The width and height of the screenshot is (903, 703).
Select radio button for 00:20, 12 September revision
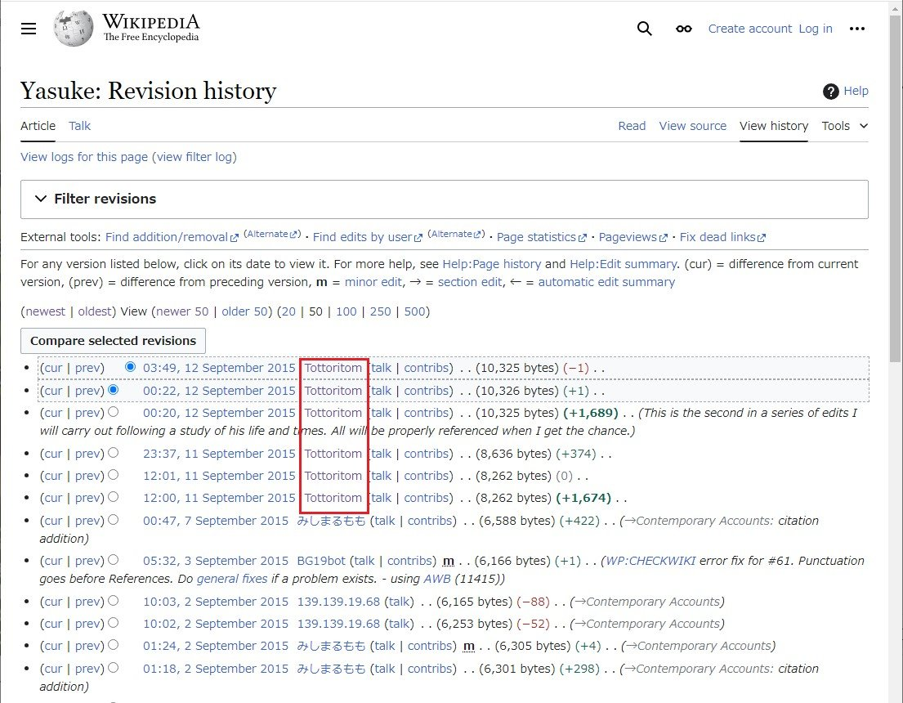pyautogui.click(x=113, y=412)
